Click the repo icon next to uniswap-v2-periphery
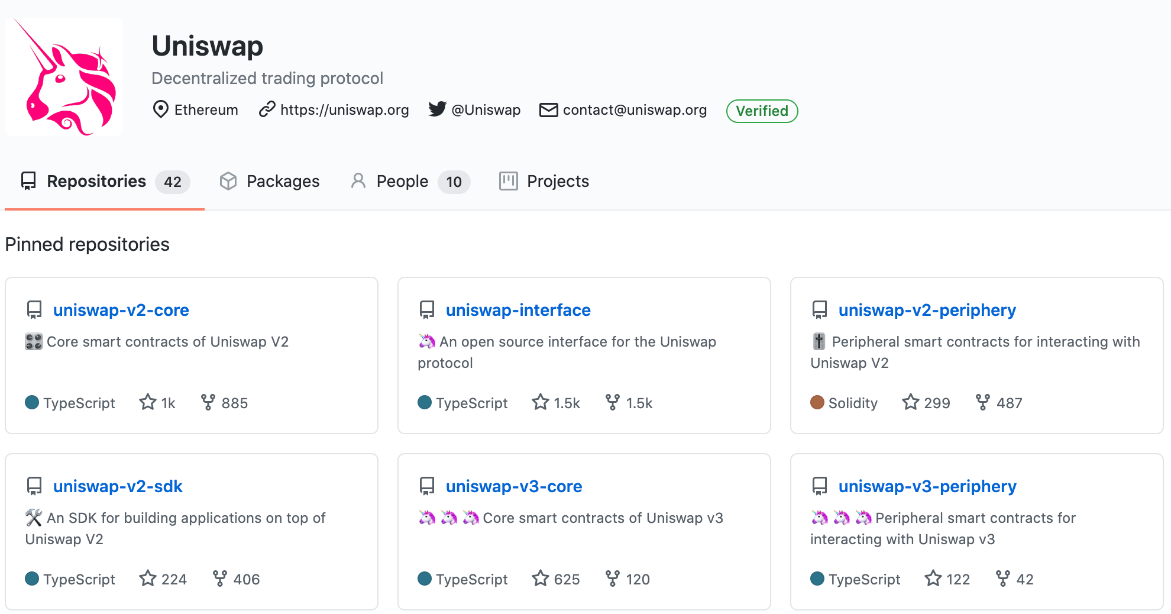The height and width of the screenshot is (614, 1171). [820, 310]
